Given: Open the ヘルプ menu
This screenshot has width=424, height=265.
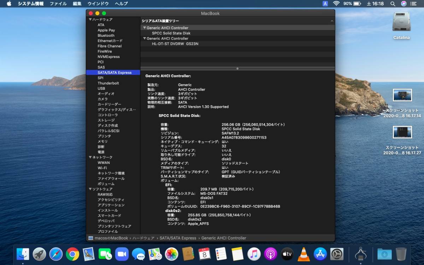Looking at the screenshot, I should point(121,4).
